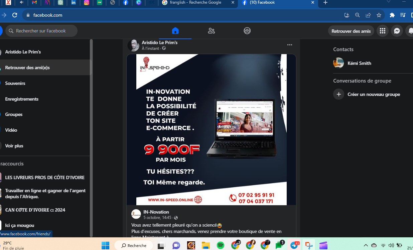Switch to the franglish Google search tab
This screenshot has width=413, height=250.
(x=197, y=3)
